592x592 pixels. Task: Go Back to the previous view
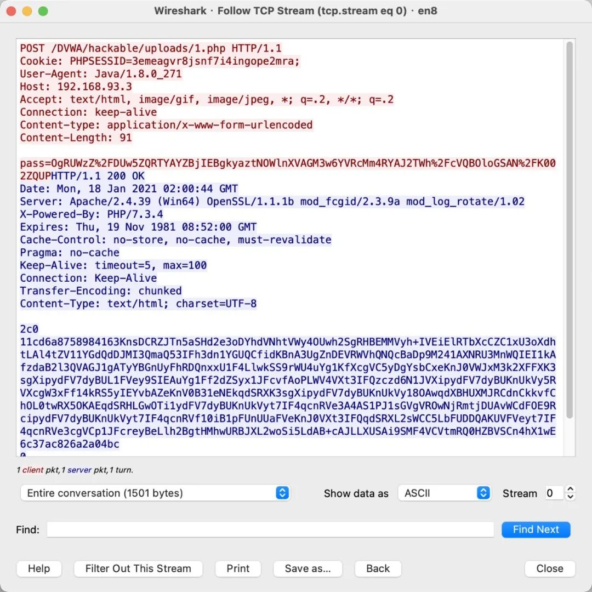(x=377, y=568)
